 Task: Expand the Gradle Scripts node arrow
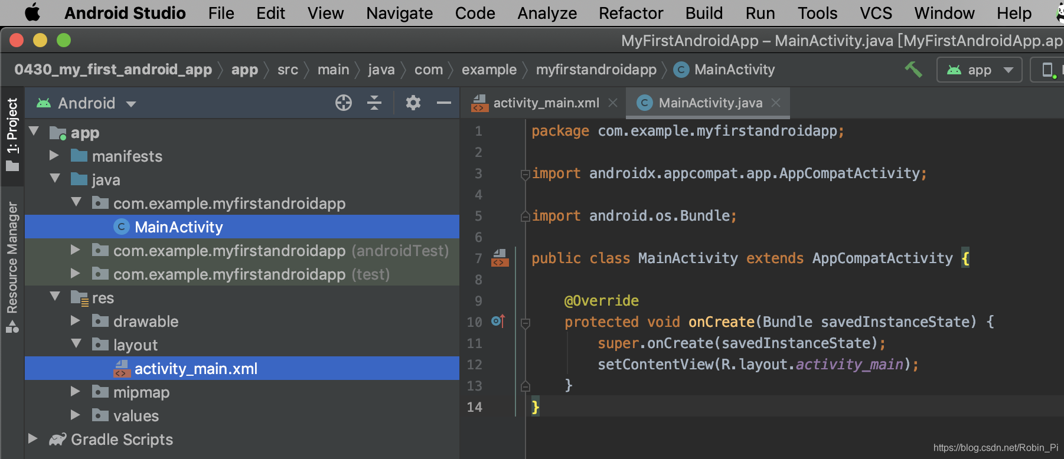[x=33, y=439]
